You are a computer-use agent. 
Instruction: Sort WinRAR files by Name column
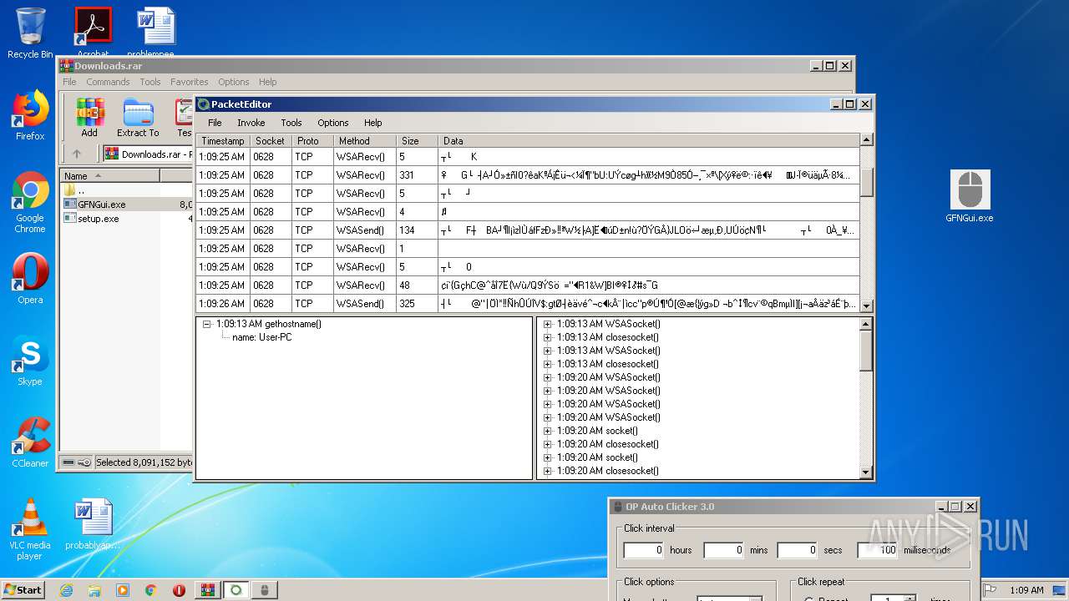point(109,175)
